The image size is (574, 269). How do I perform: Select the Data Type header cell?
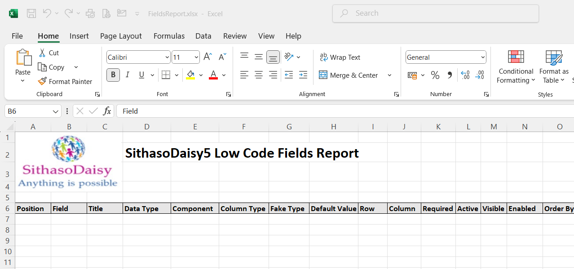[147, 208]
